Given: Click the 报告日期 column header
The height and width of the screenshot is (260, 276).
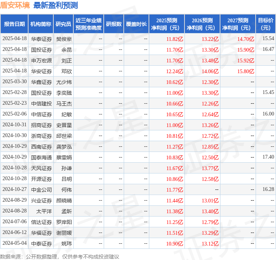Looking at the screenshot, I should (x=14, y=24).
